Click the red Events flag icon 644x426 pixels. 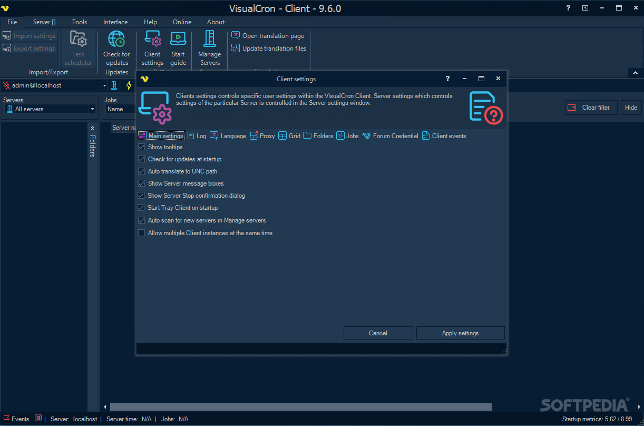[x=7, y=419]
